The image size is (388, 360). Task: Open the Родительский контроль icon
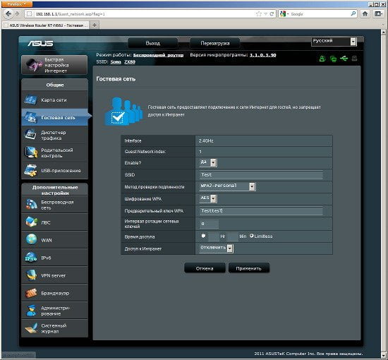(x=30, y=152)
